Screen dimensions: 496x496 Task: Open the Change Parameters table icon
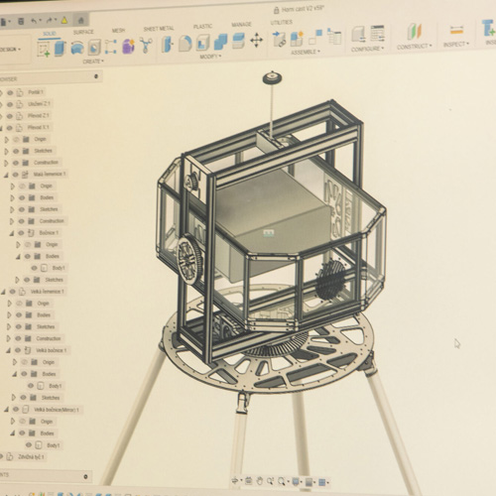coord(377,33)
